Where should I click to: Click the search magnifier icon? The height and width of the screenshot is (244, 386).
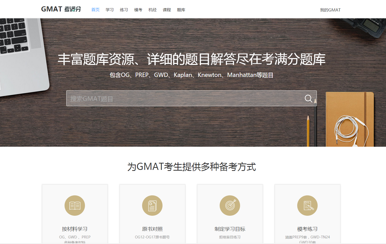click(308, 98)
